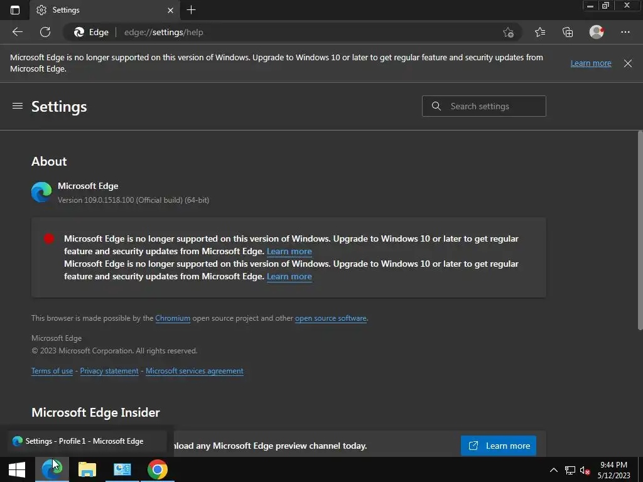Click the search magnifier icon in settings
The height and width of the screenshot is (482, 643).
[436, 106]
